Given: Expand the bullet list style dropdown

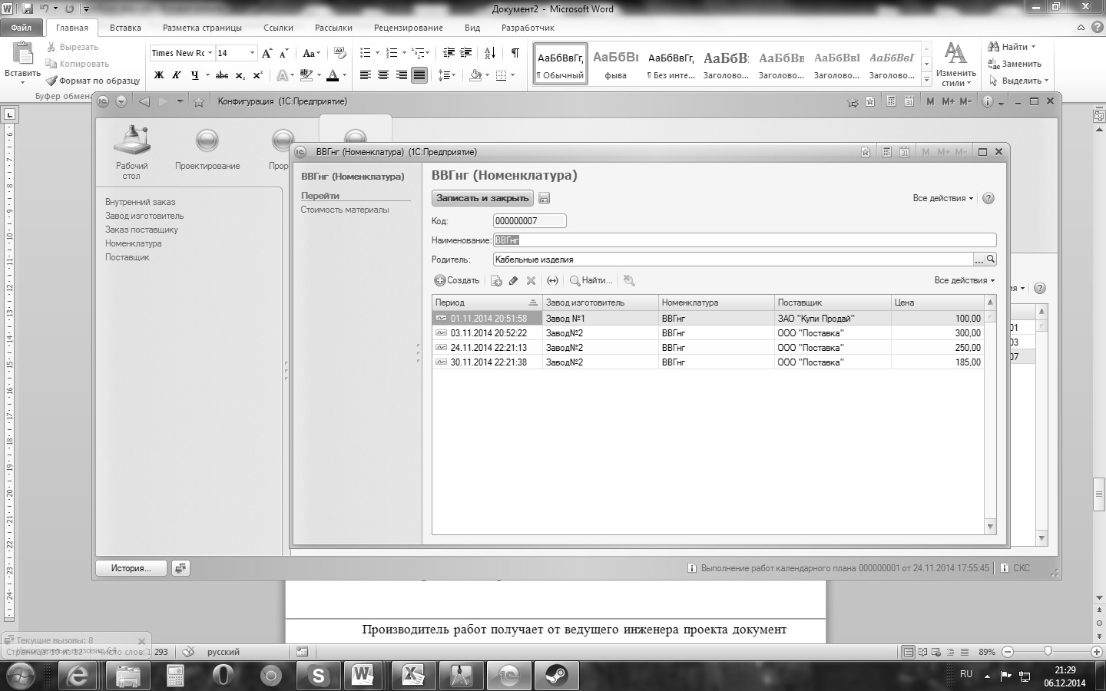Looking at the screenshot, I should pyautogui.click(x=377, y=53).
